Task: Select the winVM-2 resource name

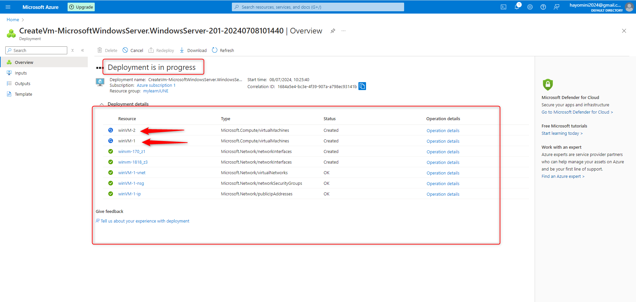Action: coord(127,130)
